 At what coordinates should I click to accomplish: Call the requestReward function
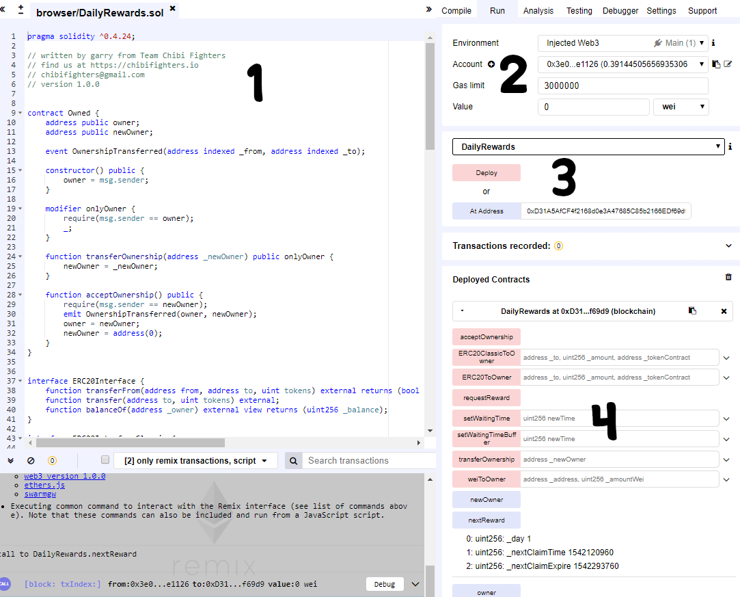(x=487, y=398)
